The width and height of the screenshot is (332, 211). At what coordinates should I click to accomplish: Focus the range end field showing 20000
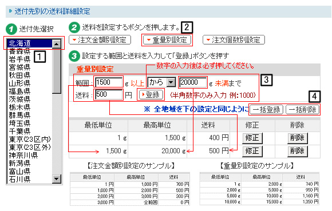[x=193, y=82]
